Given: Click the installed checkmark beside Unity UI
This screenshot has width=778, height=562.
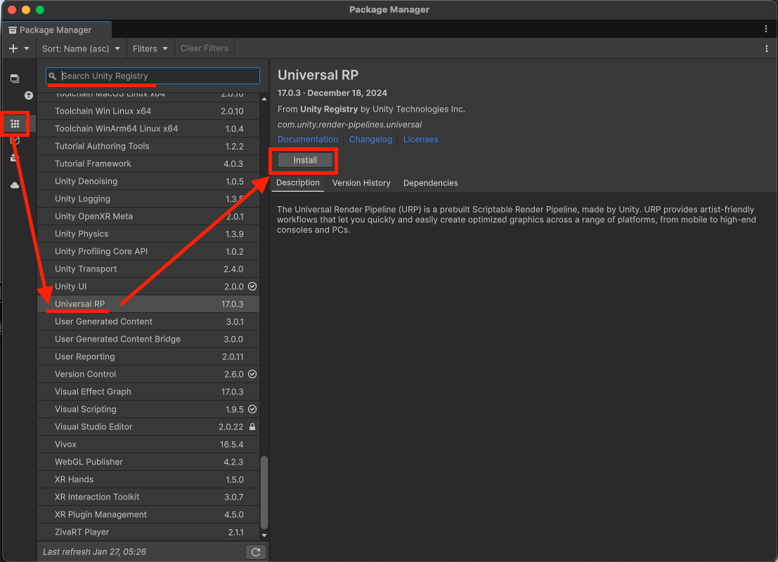Looking at the screenshot, I should [x=252, y=286].
